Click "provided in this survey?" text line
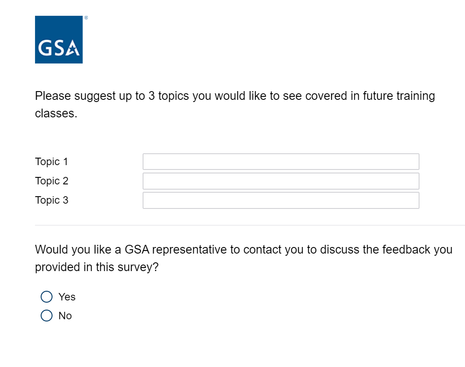Viewport: 465px width, 367px height. [x=96, y=267]
